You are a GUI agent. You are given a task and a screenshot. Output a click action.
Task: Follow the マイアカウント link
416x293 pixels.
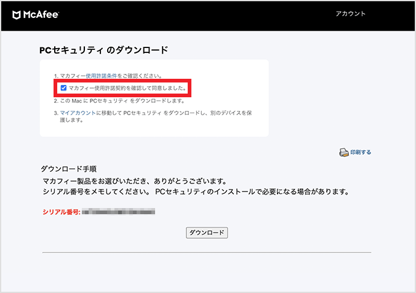pos(78,113)
